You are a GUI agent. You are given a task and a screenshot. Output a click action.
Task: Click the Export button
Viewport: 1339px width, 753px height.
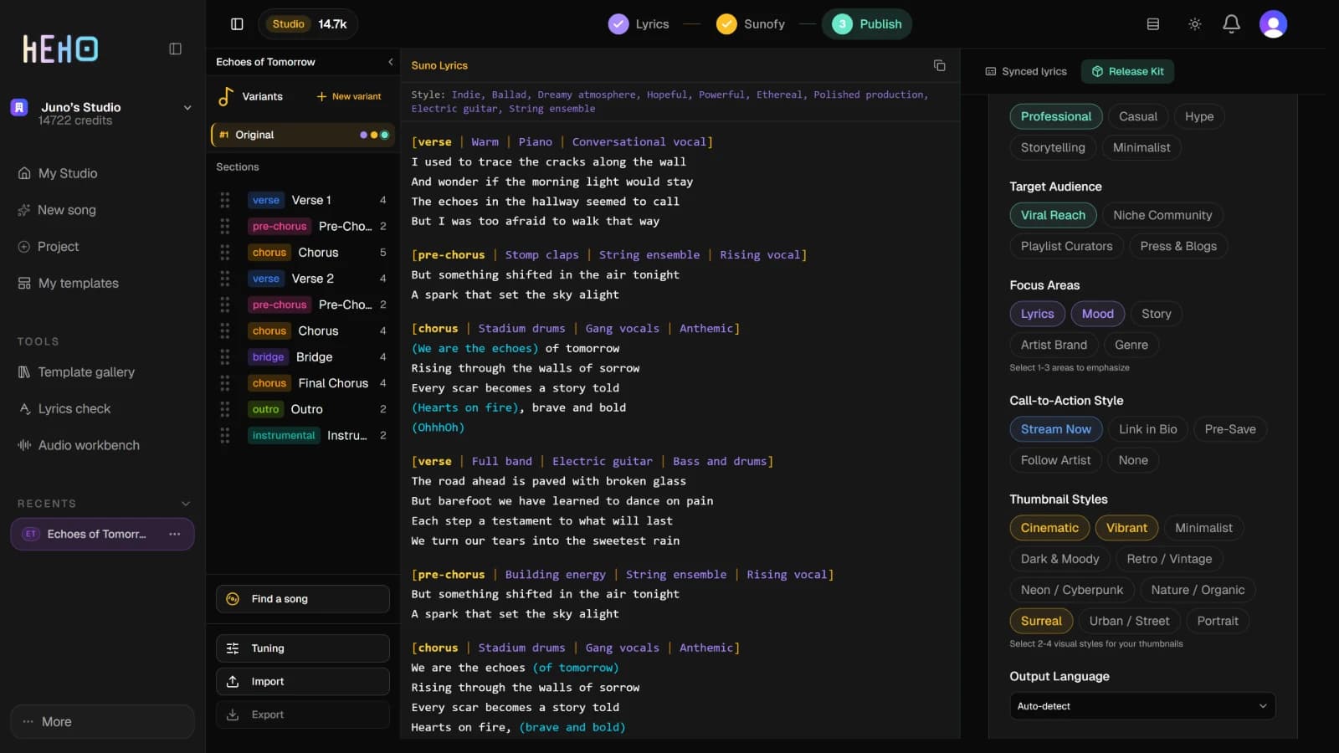pyautogui.click(x=303, y=715)
